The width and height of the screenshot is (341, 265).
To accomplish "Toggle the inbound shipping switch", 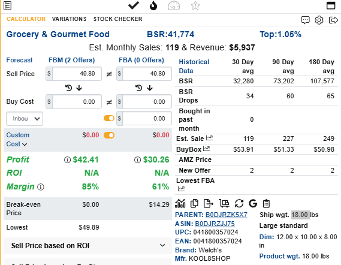I will point(109,118).
